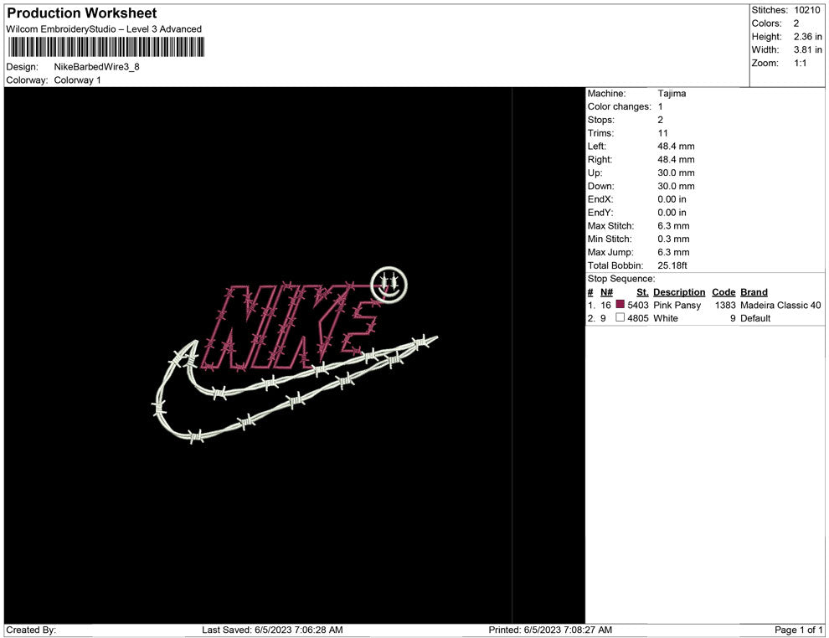829x638 pixels.
Task: Click the Created By footer label
Action: [31, 630]
